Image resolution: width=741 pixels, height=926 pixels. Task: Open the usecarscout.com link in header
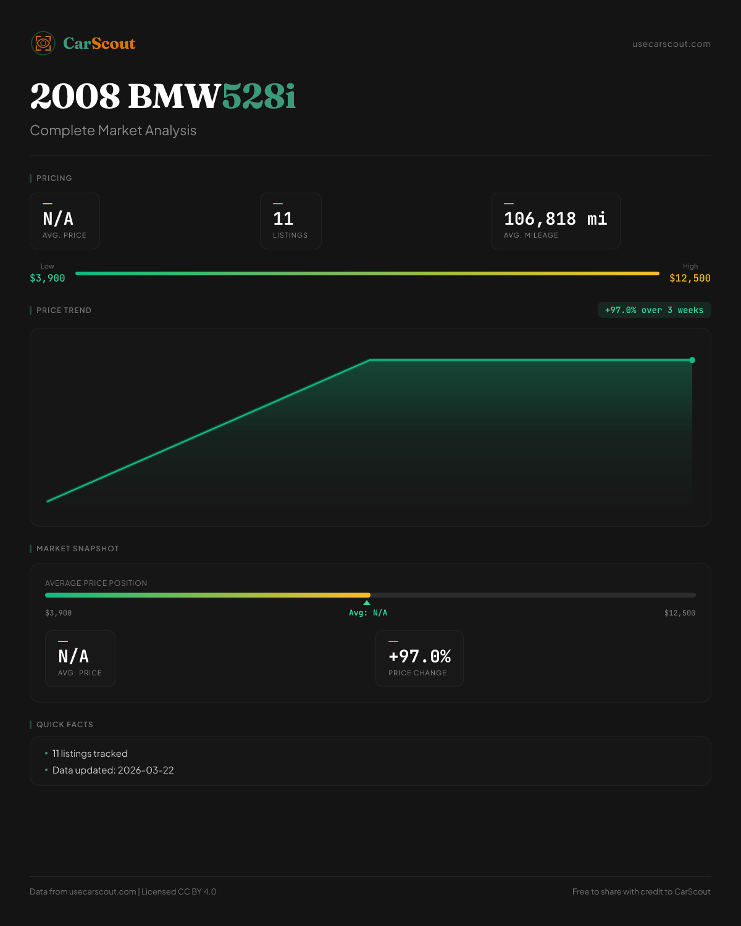(671, 44)
